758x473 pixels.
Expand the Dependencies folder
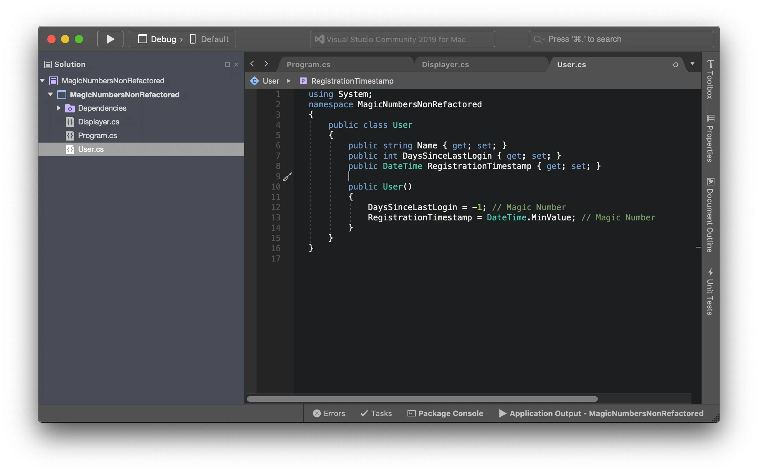59,108
